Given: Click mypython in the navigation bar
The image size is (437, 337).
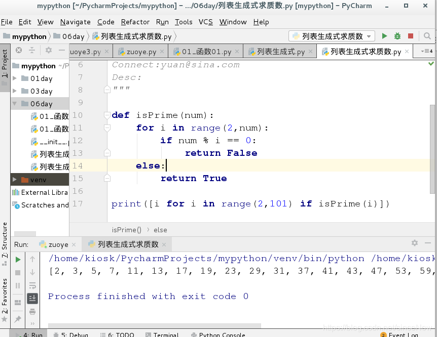Looking at the screenshot, I should pyautogui.click(x=25, y=36).
